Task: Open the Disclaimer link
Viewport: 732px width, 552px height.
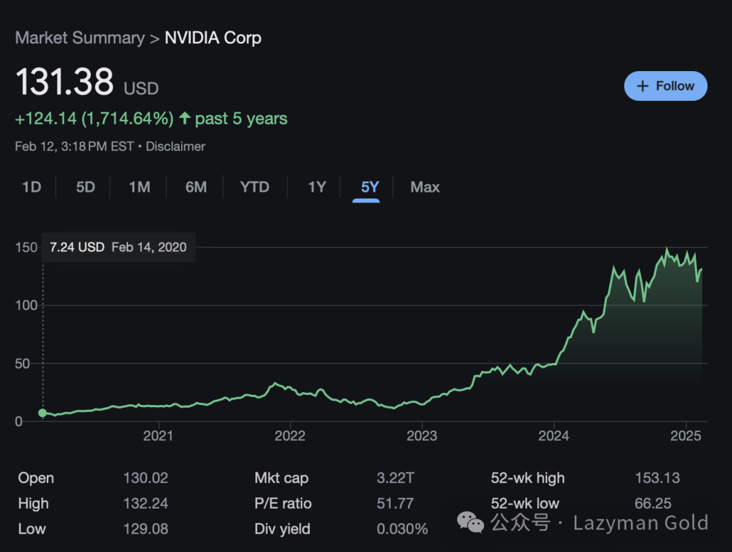Action: click(x=176, y=146)
